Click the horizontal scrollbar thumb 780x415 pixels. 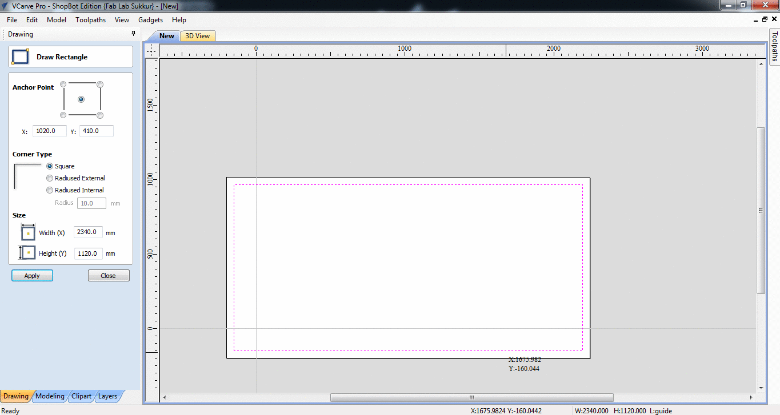(471, 397)
